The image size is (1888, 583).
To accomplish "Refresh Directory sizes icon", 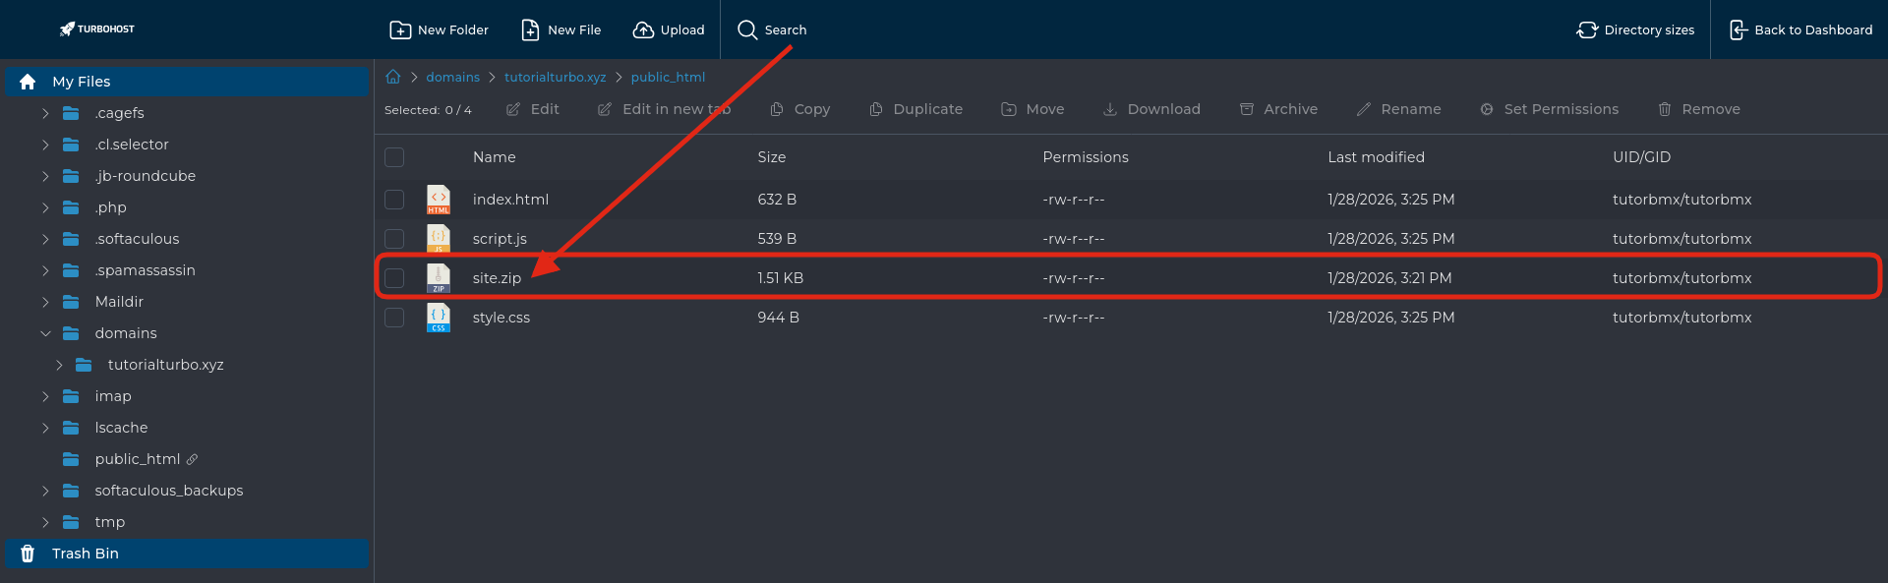I will click(1587, 29).
